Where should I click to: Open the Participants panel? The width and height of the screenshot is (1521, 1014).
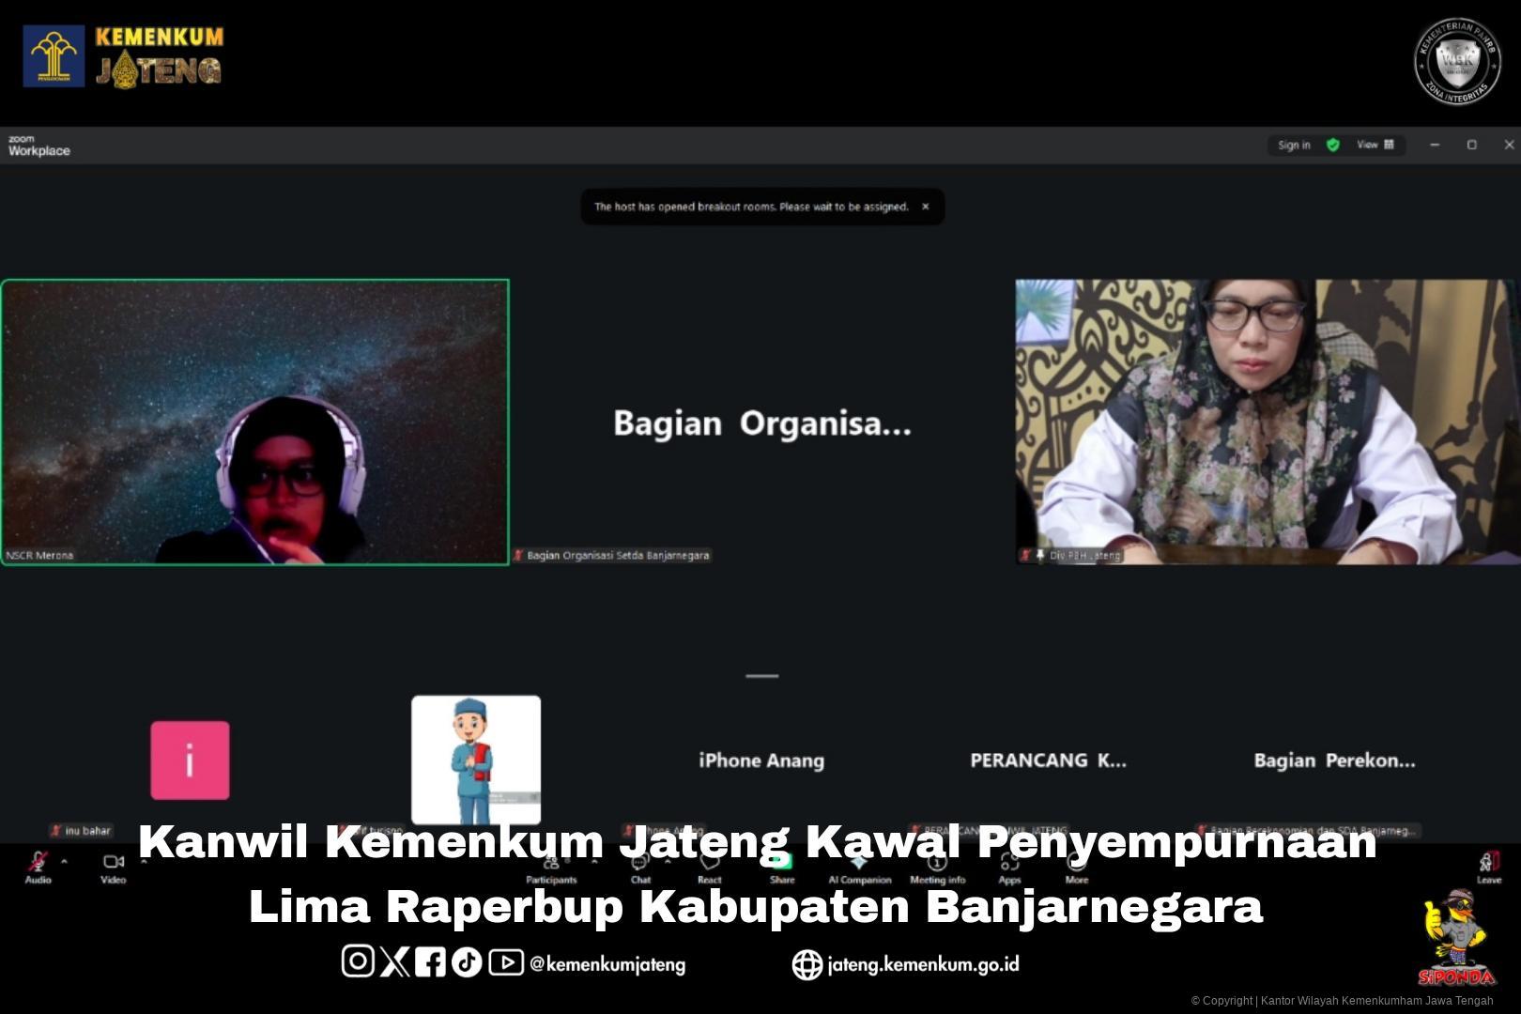[551, 868]
